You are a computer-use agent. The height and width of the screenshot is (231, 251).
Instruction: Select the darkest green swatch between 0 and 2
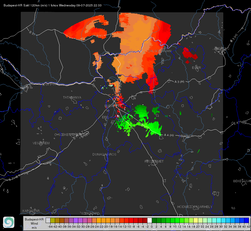tap(154, 220)
